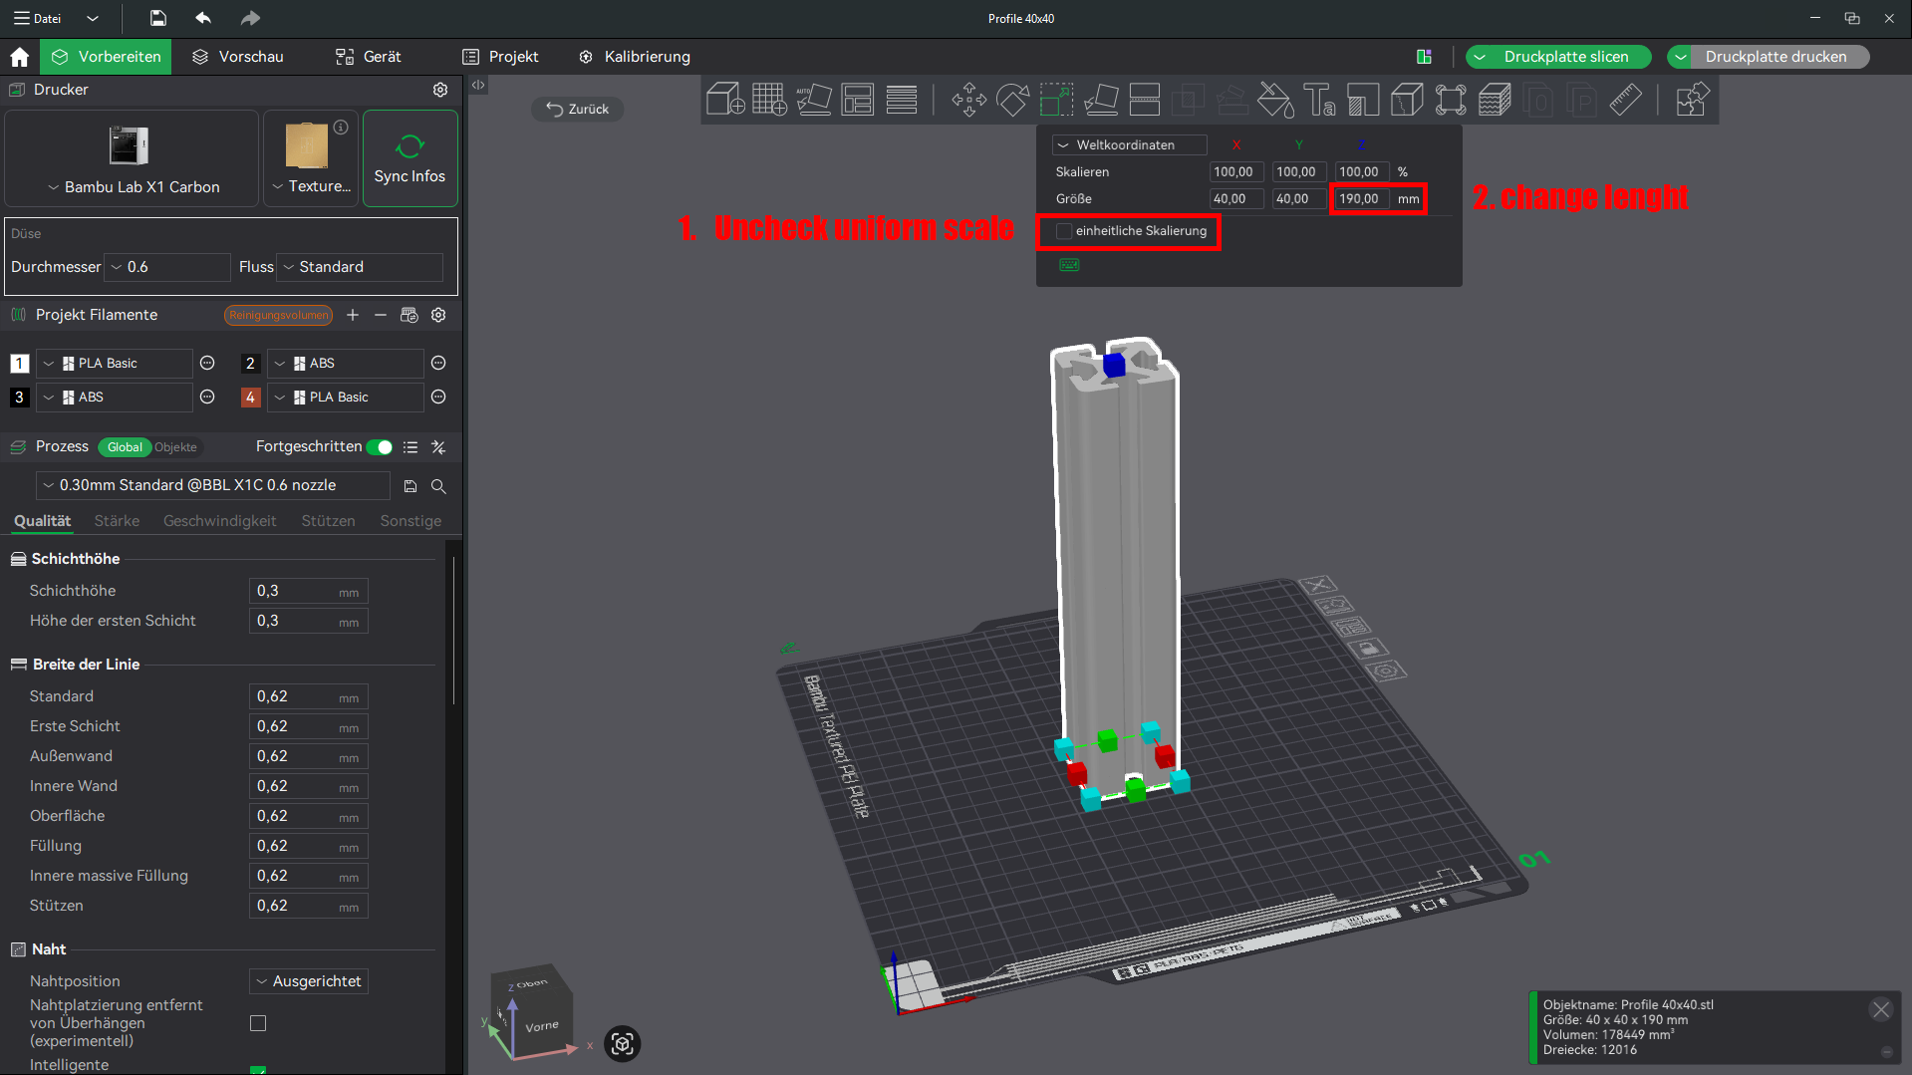Click the Druckplatte drucken button
This screenshot has width=1912, height=1075.
1775,57
